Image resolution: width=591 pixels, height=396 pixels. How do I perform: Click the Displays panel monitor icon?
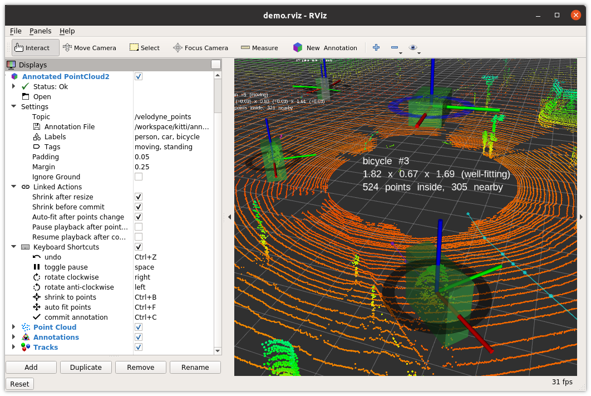coord(11,65)
